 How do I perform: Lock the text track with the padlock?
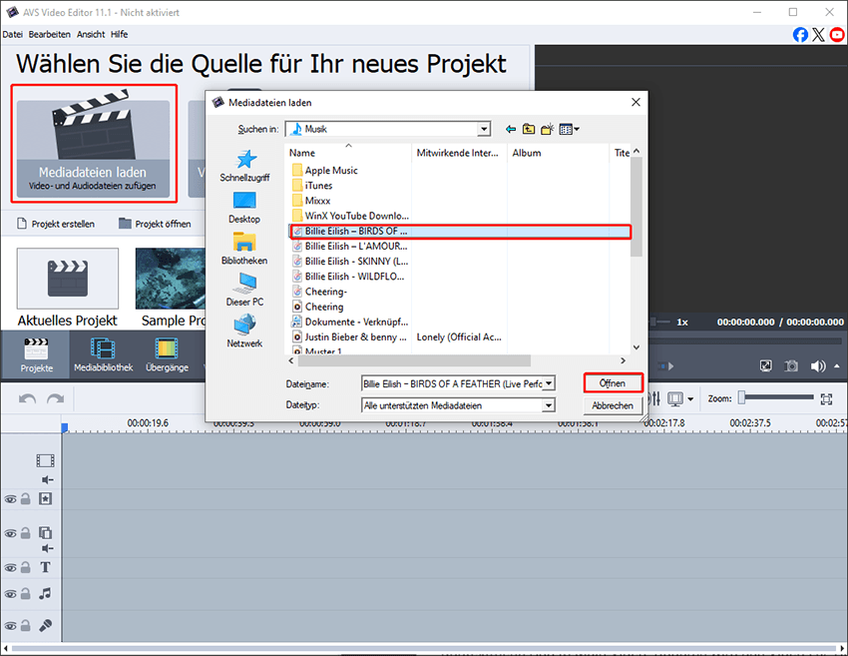25,567
